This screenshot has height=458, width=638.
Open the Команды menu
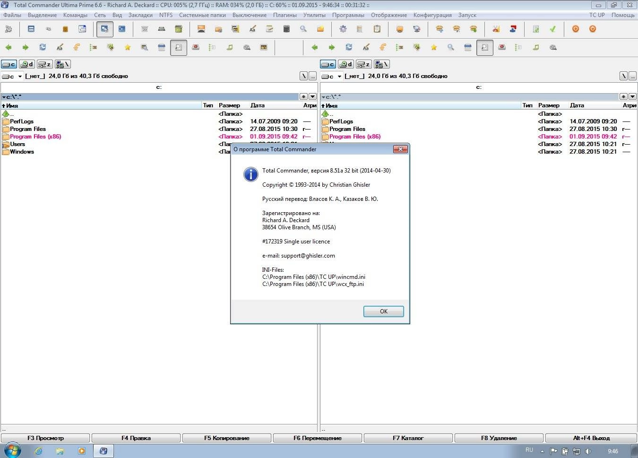pyautogui.click(x=75, y=15)
